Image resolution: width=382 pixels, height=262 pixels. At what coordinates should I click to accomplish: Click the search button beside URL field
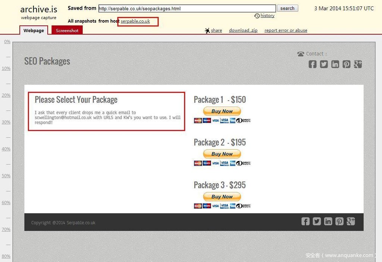287,8
